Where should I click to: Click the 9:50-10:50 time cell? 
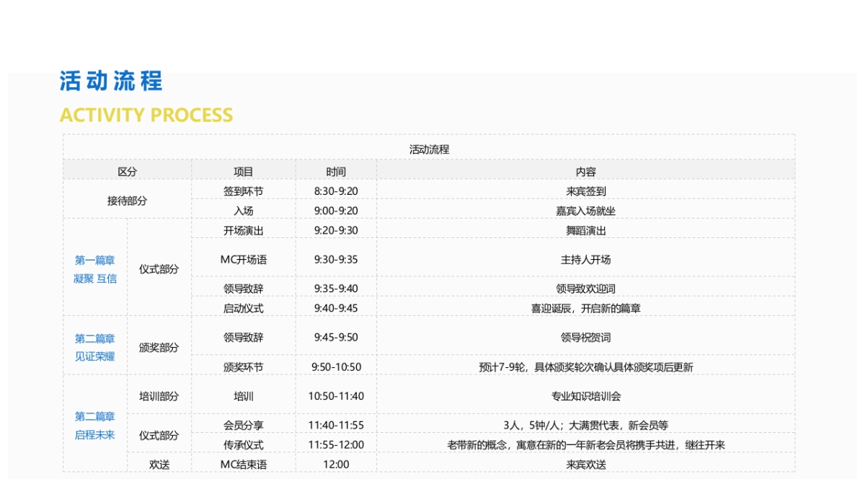[336, 366]
